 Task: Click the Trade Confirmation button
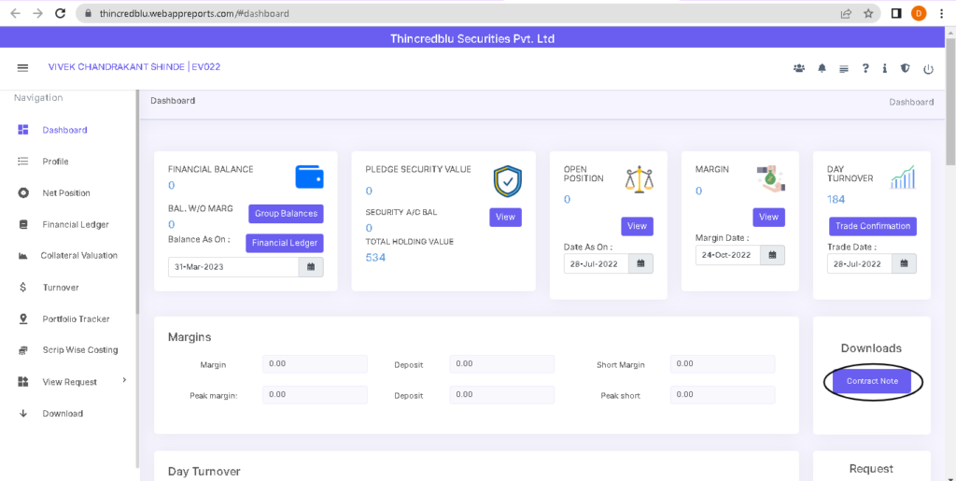pos(873,226)
